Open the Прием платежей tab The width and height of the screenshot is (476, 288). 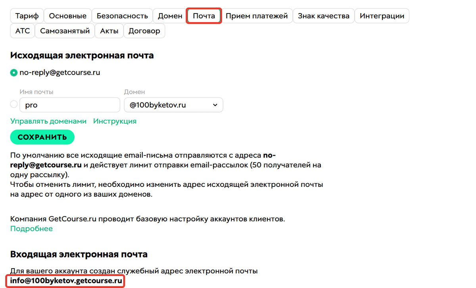(x=257, y=16)
